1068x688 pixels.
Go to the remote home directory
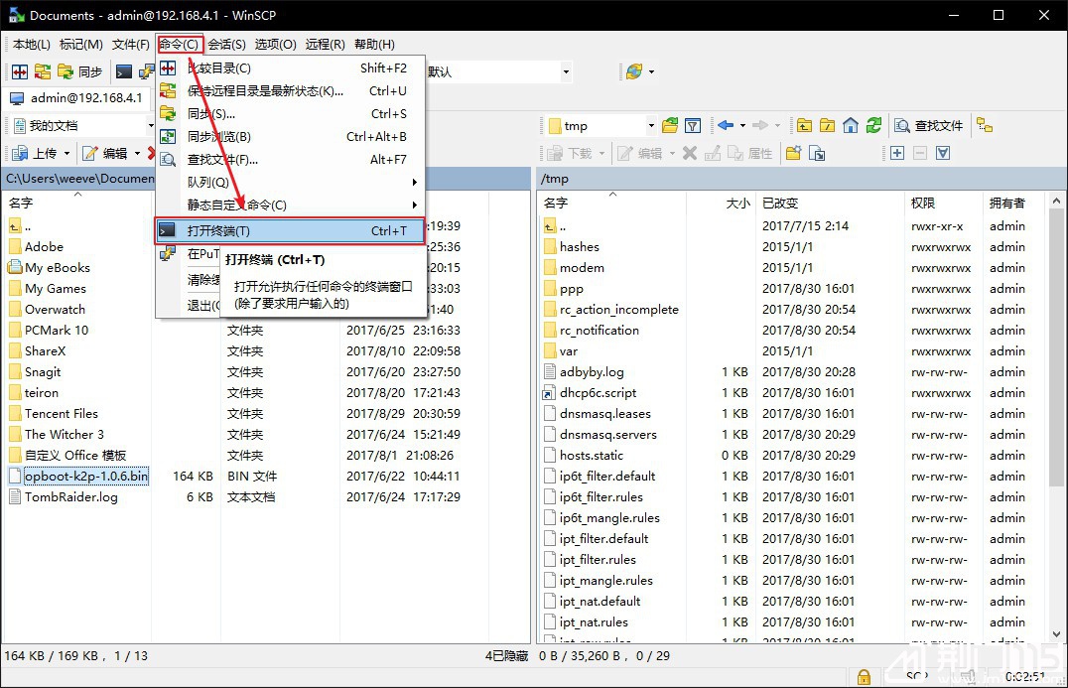coord(851,125)
